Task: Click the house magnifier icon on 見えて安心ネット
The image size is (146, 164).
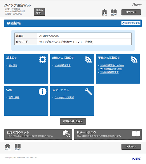Action: pos(66,134)
